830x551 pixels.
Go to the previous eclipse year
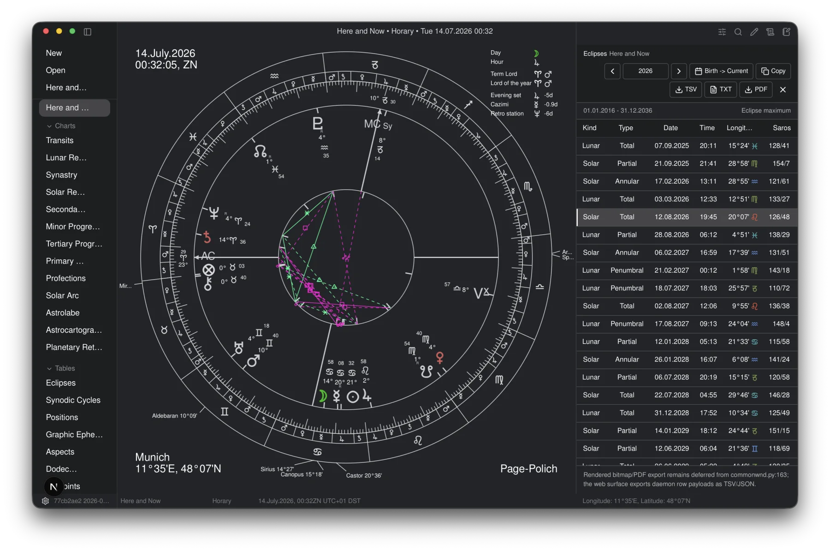[x=612, y=71]
